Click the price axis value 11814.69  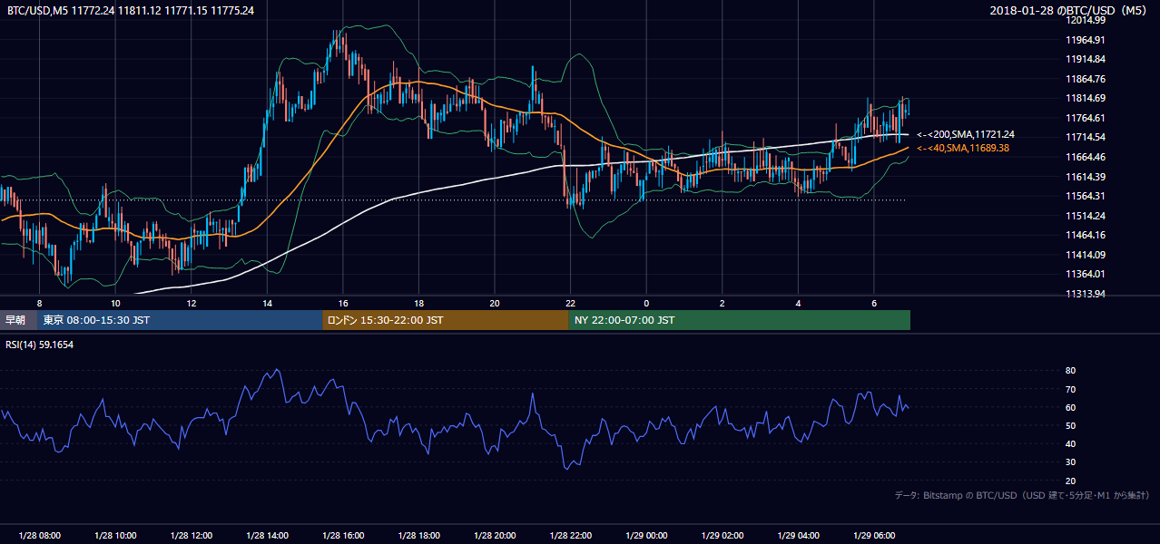point(1084,98)
